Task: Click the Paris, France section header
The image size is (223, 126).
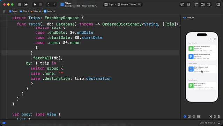Action: point(192,80)
